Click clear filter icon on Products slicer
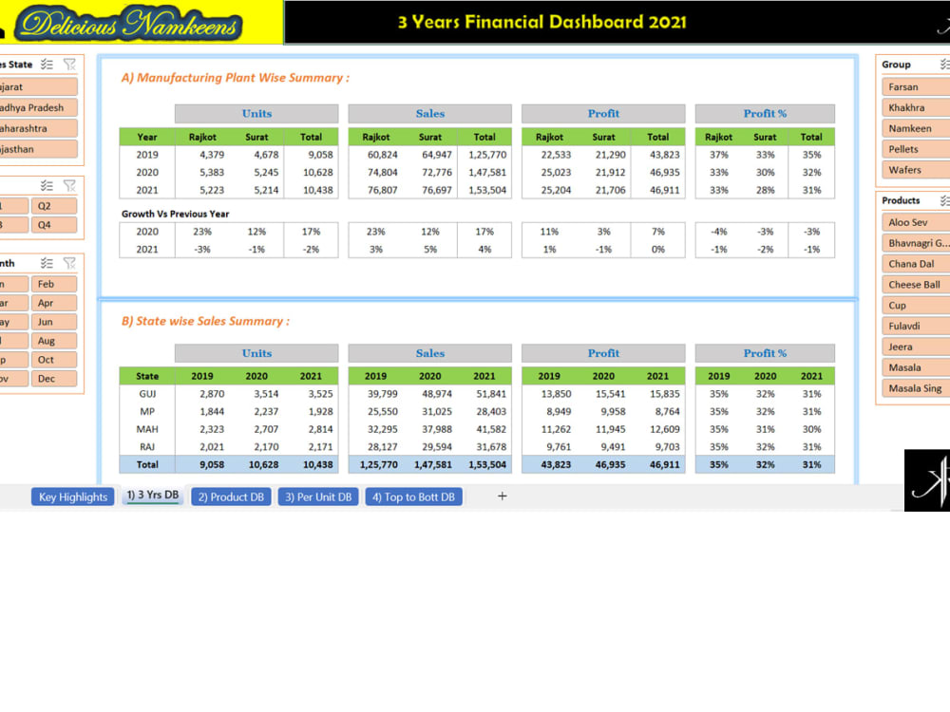 pyautogui.click(x=949, y=200)
